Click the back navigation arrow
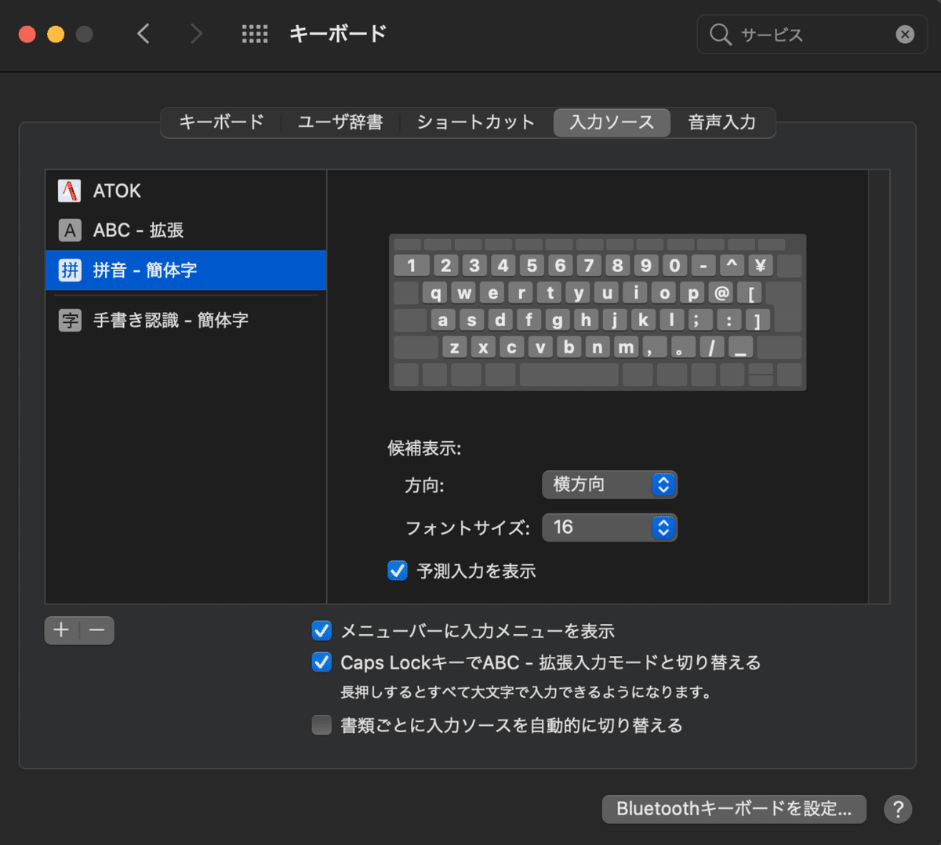941x845 pixels. [x=143, y=34]
